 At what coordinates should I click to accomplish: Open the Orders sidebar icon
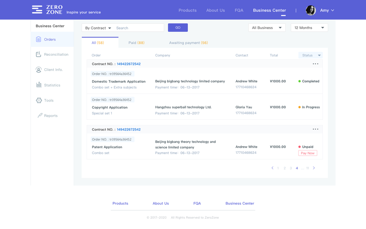pyautogui.click(x=39, y=39)
